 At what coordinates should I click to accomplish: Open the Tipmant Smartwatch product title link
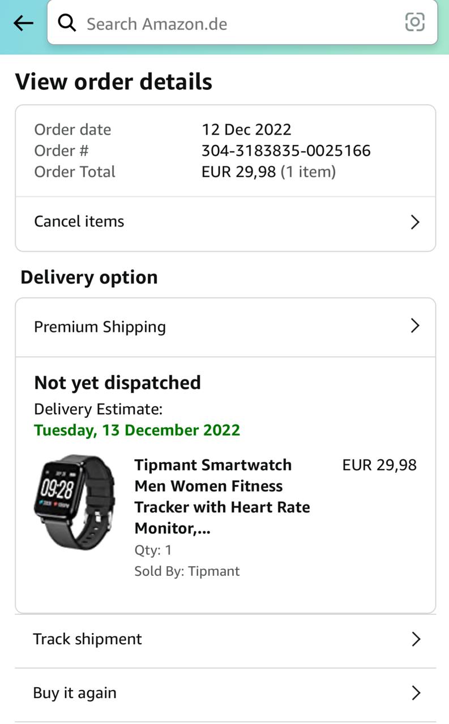click(x=222, y=497)
